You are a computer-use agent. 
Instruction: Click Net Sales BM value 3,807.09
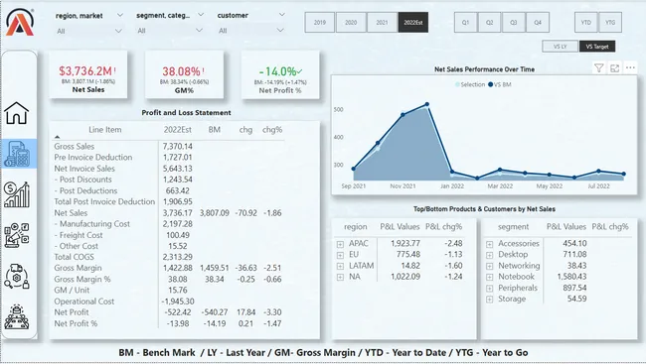215,213
